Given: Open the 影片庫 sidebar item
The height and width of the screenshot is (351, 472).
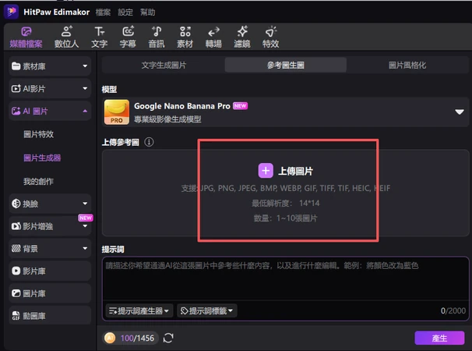Looking at the screenshot, I should coord(50,271).
